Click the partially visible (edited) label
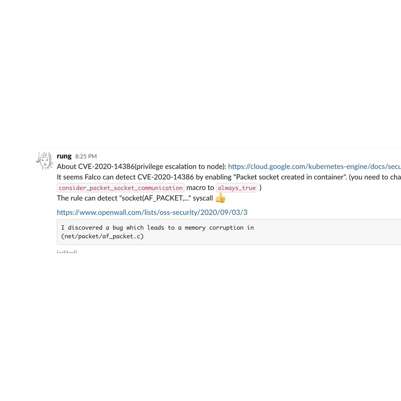This screenshot has width=401, height=401. (67, 252)
